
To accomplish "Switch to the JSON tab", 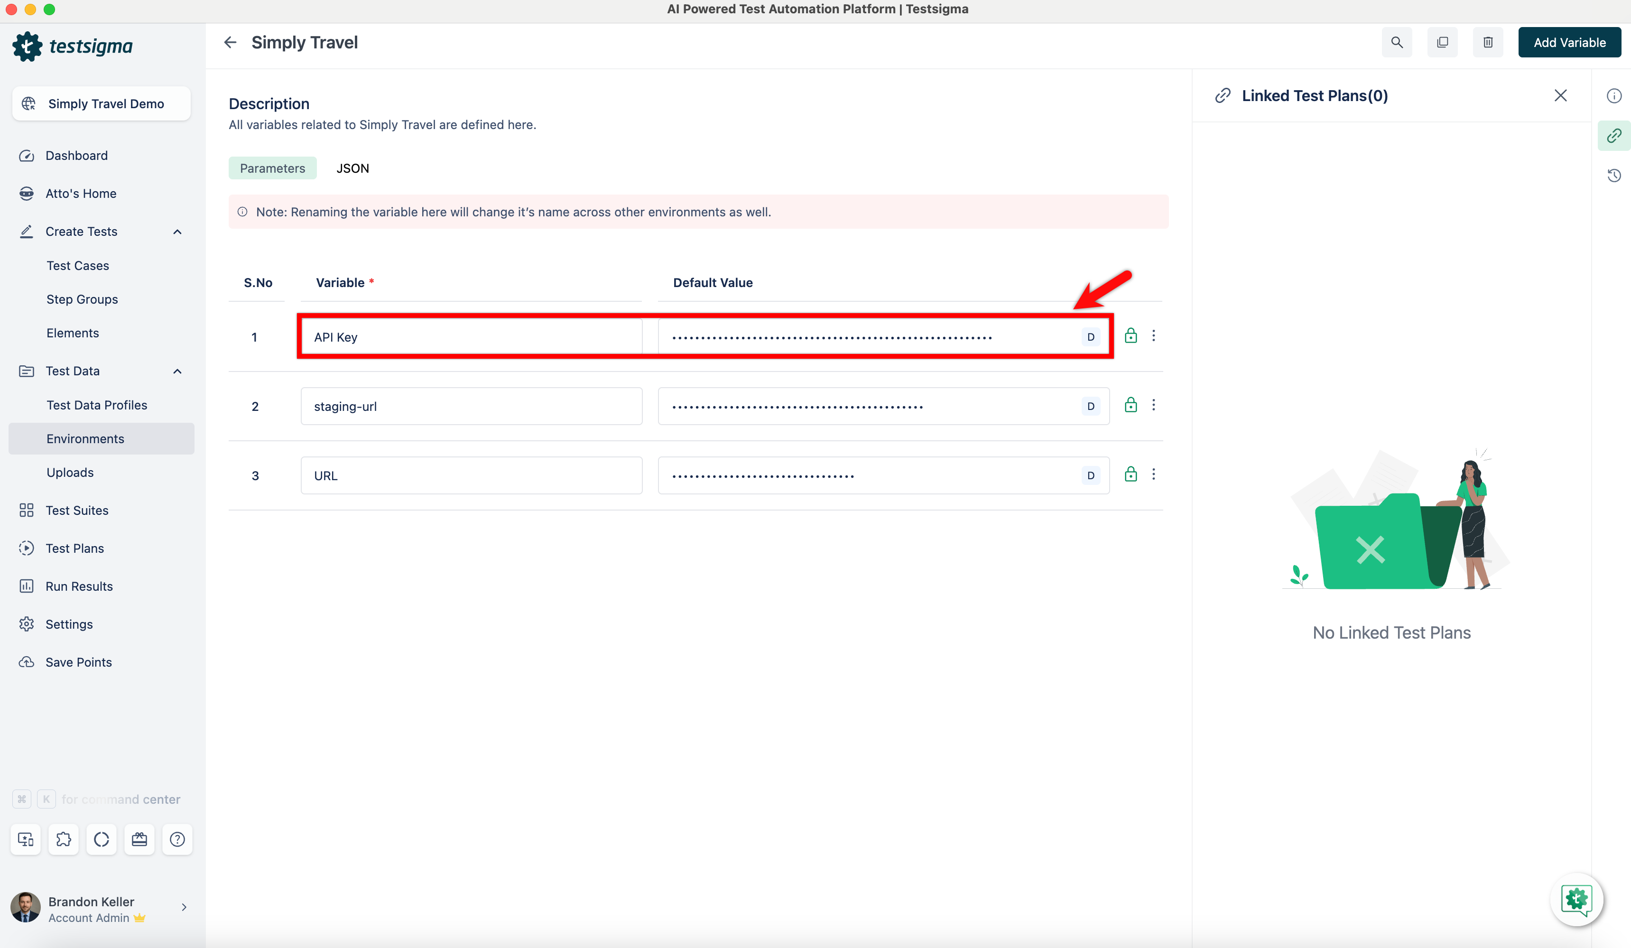I will pyautogui.click(x=353, y=167).
